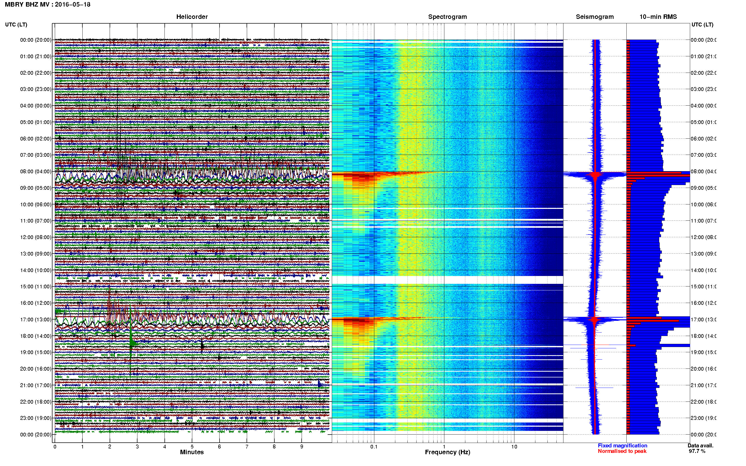Click the right UTC (LT) axis label
The image size is (746, 466).
(702, 25)
